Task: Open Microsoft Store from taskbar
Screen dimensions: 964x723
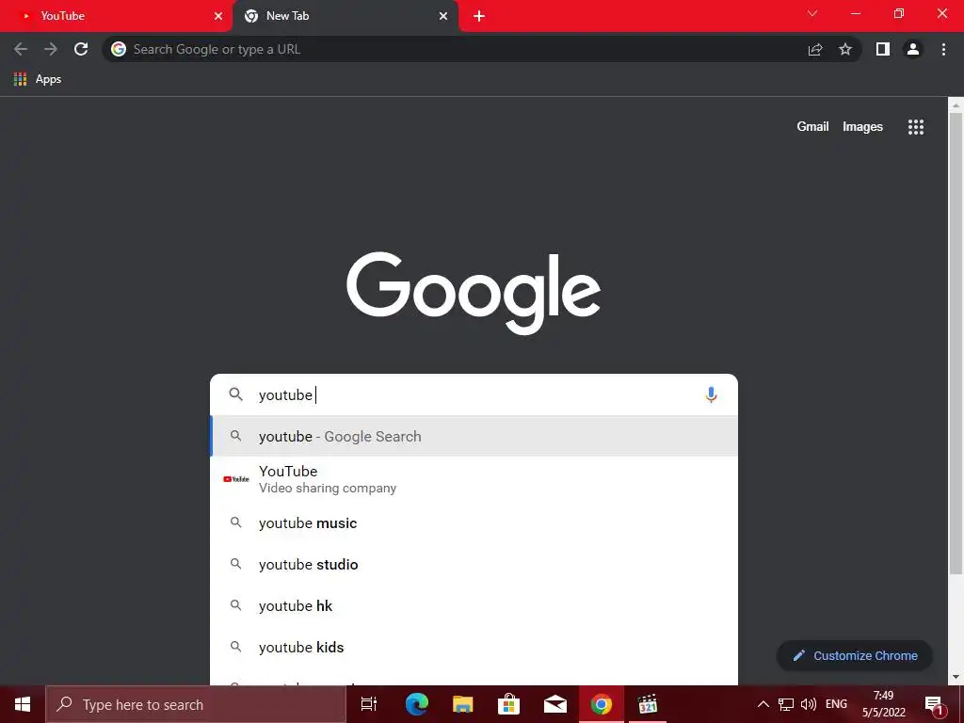Action: [x=508, y=704]
